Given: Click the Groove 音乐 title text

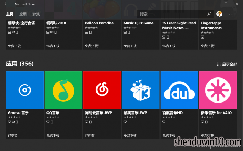Looking at the screenshot, I should click(18, 113).
